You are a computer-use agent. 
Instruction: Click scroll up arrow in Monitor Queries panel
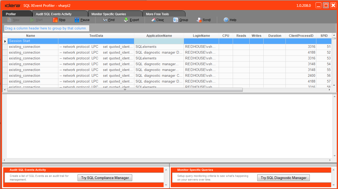pyautogui.click(x=334, y=170)
